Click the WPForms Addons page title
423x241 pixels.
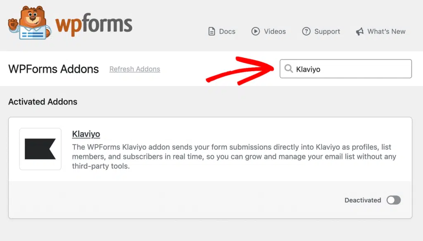pos(53,69)
